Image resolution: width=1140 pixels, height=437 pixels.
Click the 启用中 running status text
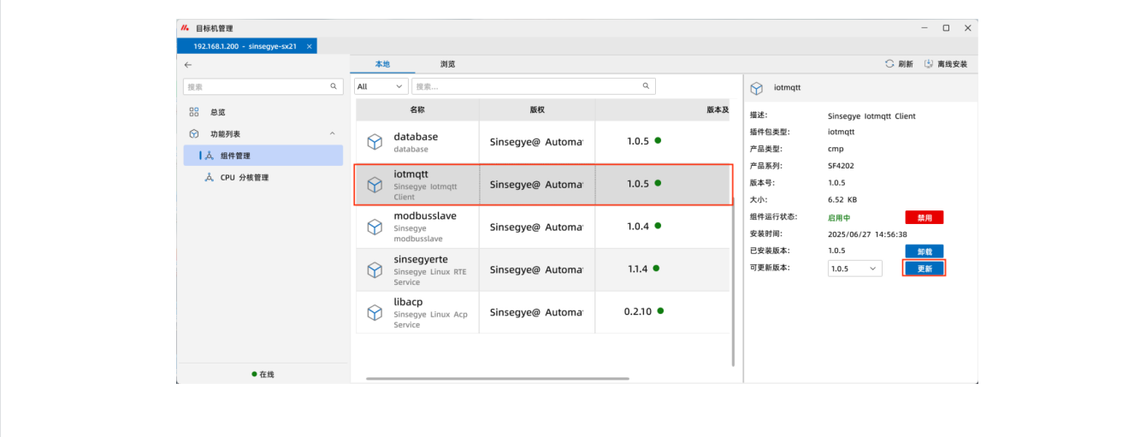(839, 218)
